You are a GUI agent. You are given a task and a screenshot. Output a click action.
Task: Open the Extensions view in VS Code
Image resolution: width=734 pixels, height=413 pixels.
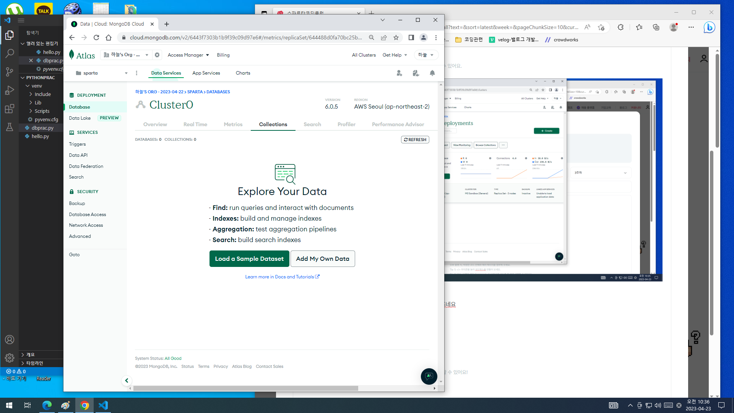pos(10,109)
